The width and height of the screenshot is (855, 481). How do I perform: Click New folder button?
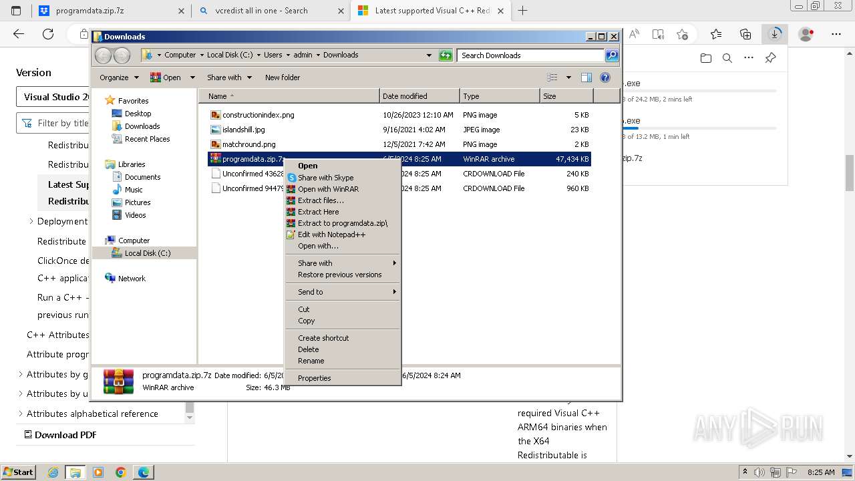coord(283,77)
